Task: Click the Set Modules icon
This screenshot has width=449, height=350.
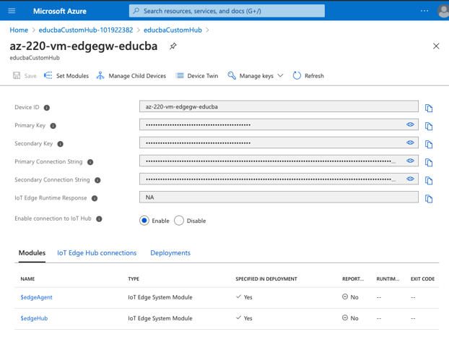Action: coord(48,75)
